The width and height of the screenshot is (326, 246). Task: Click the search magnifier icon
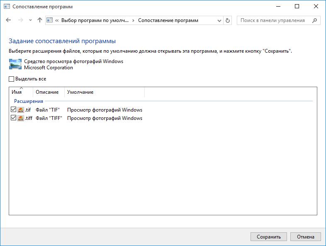pyautogui.click(x=314, y=20)
